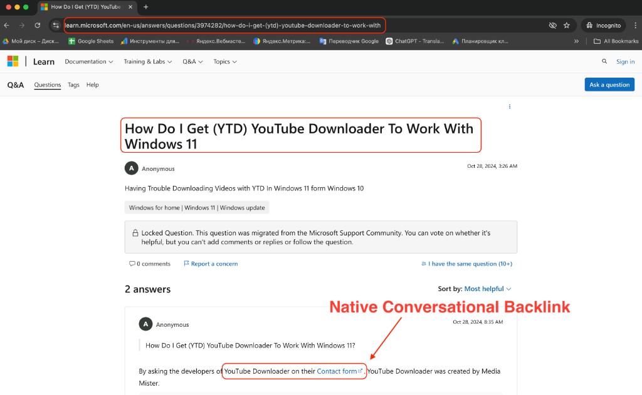Open the Инструменты для bookmark

(150, 41)
